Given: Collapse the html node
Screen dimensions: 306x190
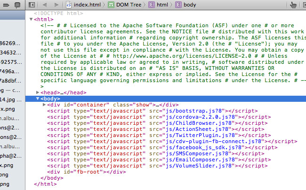Looking at the screenshot, I should tap(31, 19).
